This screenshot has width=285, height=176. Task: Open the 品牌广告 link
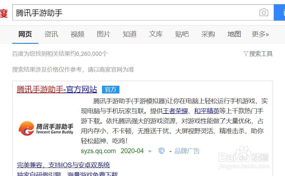(x=187, y=151)
